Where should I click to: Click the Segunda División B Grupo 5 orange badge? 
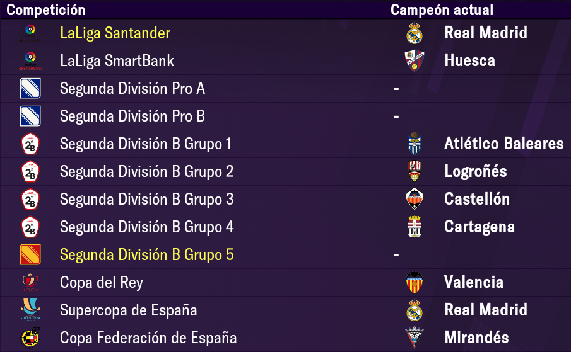coord(30,254)
